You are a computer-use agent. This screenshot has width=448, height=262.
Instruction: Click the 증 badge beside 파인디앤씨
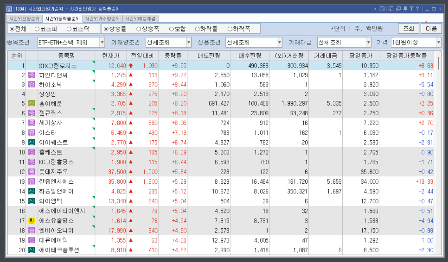[32, 75]
